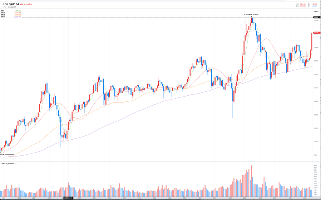Select the red MA2 indicator label
The width and height of the screenshot is (321, 200).
click(x=17, y=13)
